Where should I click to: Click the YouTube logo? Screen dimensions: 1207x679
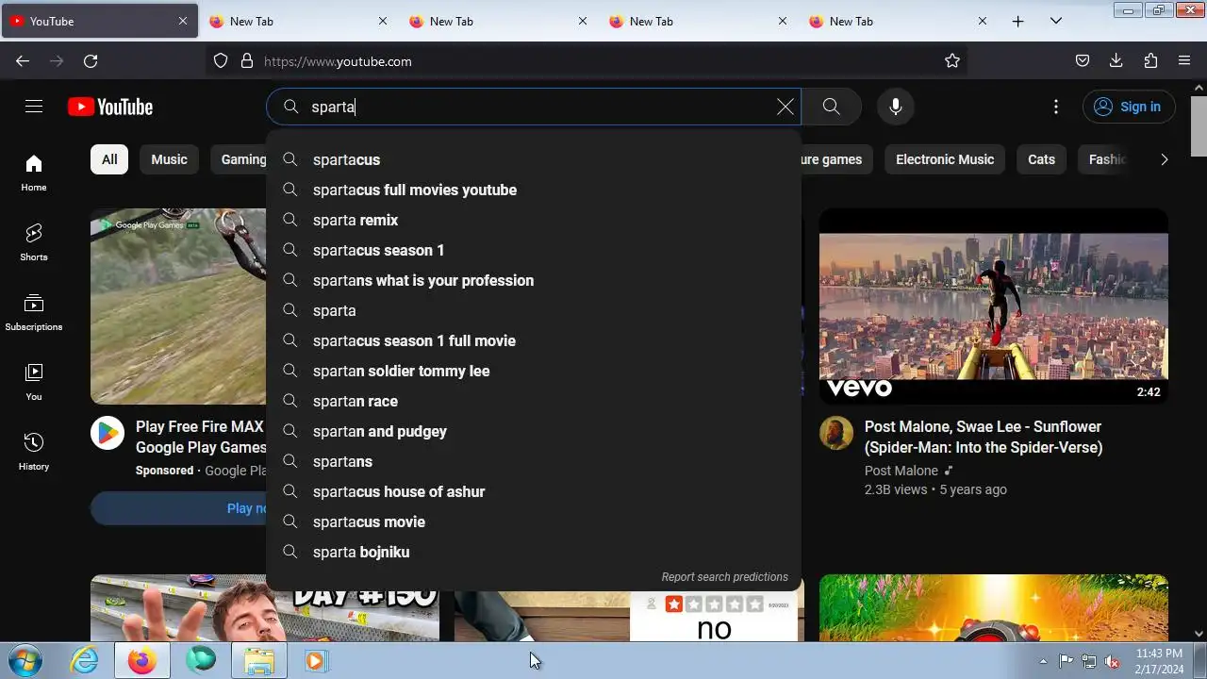coord(110,107)
